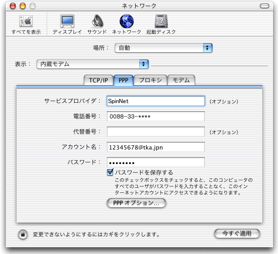Screen dimensions: 278x254
Task: Click the lock icon to prevent changes
Action: 22,234
